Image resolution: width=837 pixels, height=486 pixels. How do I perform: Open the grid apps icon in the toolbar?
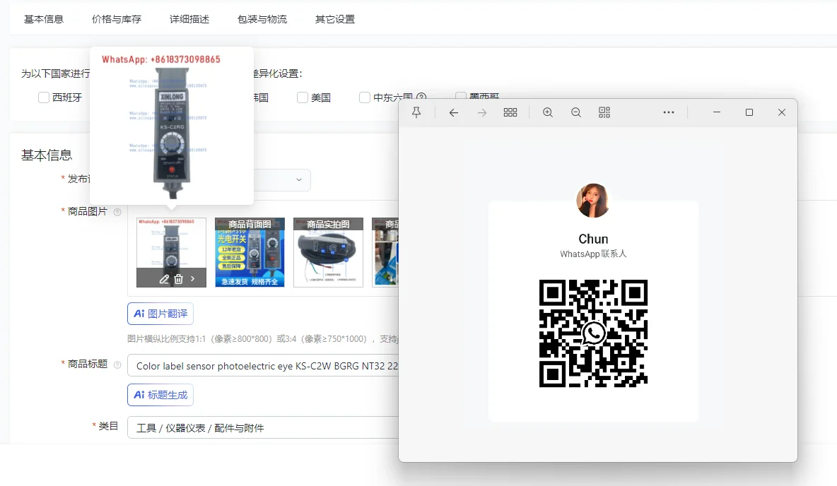(510, 112)
